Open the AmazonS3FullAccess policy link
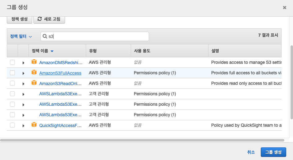The width and height of the screenshot is (293, 160). click(60, 73)
